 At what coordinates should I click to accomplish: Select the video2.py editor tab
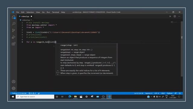(x=25, y=16)
